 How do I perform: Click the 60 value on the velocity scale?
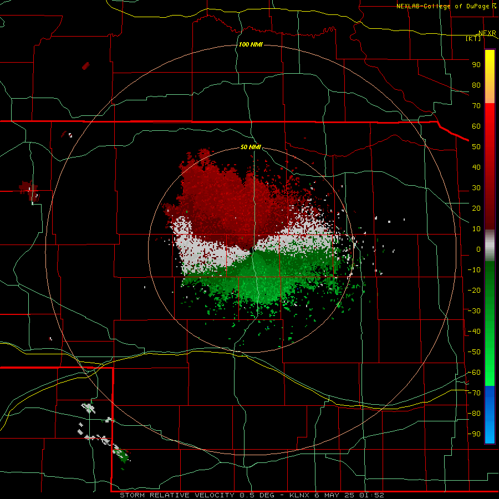pyautogui.click(x=476, y=126)
